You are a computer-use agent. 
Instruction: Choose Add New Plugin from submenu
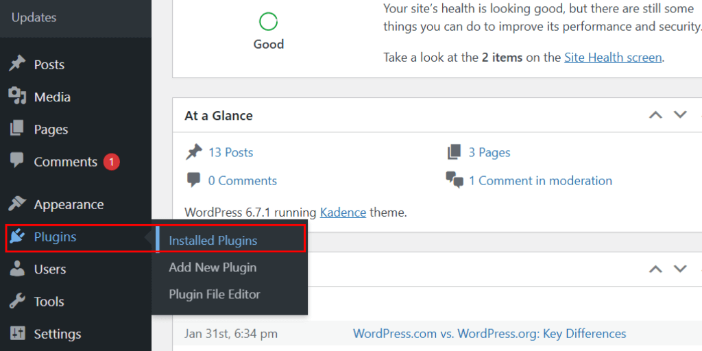[213, 267]
